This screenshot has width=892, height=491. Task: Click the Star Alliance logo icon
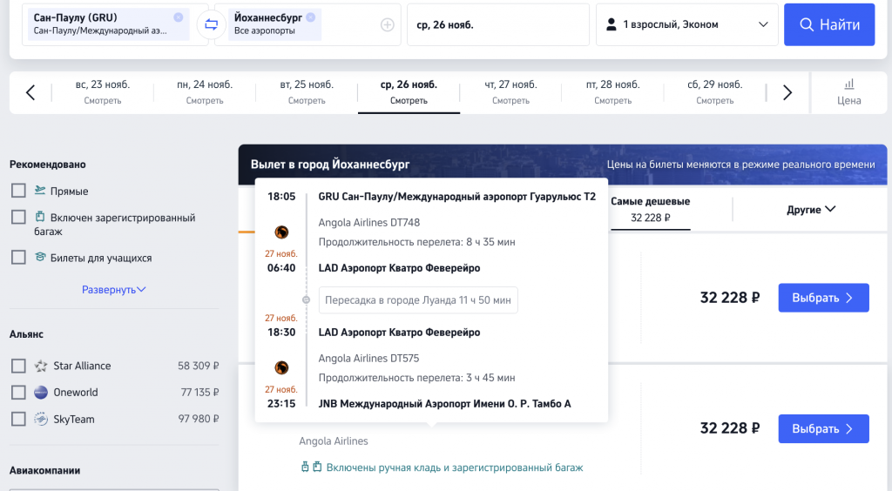[41, 366]
